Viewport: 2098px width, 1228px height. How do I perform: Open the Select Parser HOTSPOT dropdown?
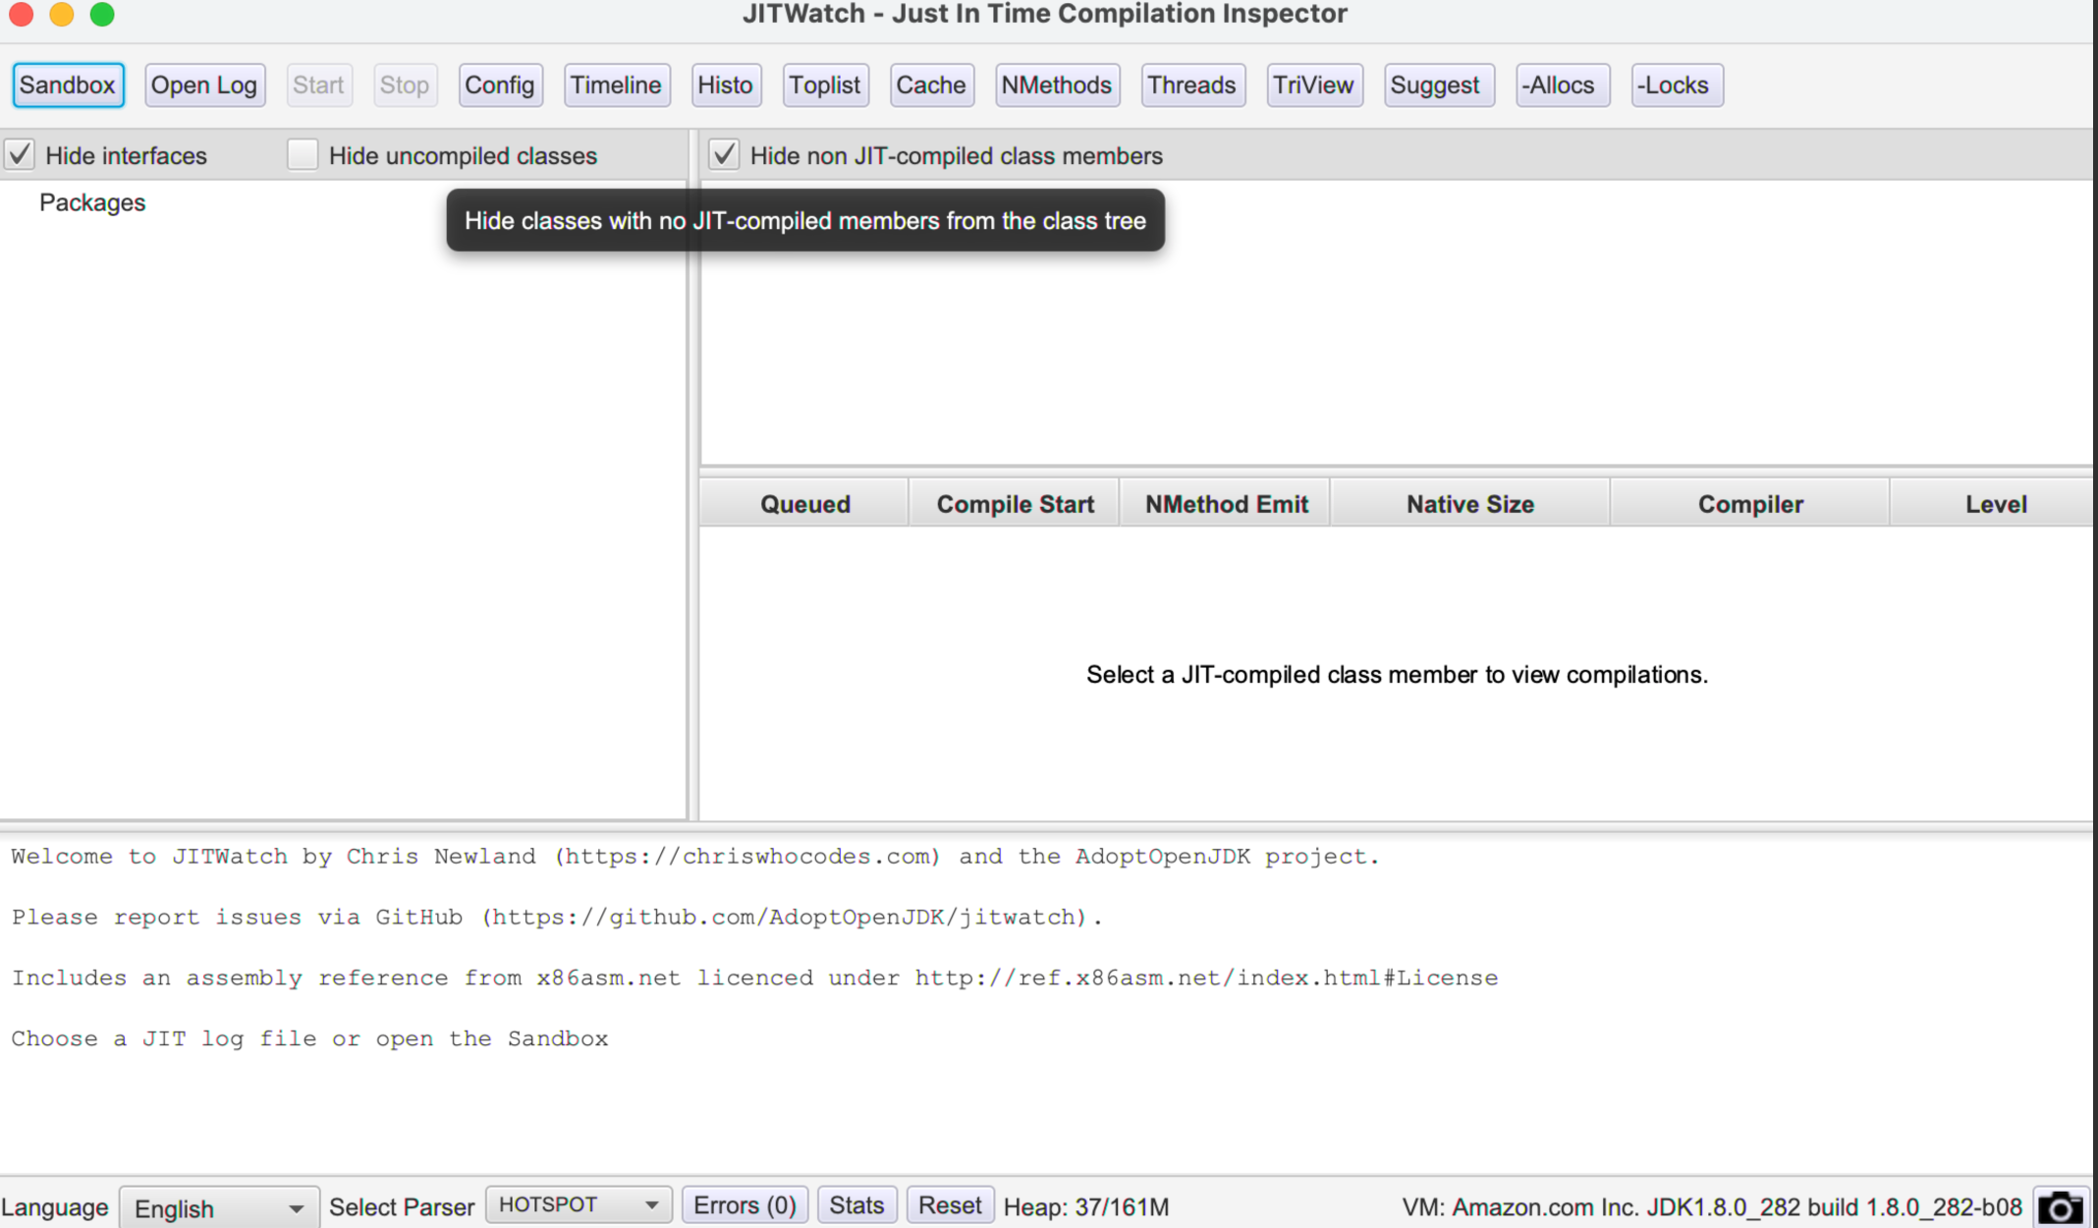click(x=579, y=1204)
